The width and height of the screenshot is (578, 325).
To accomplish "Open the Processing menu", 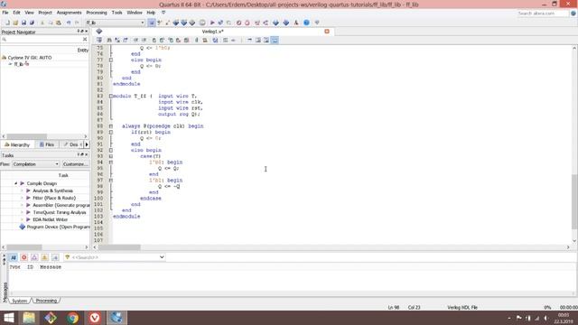I will coord(97,13).
